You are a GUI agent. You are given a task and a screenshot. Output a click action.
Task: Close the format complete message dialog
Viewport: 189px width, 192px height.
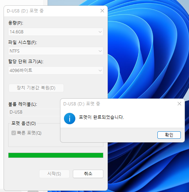tap(179, 104)
